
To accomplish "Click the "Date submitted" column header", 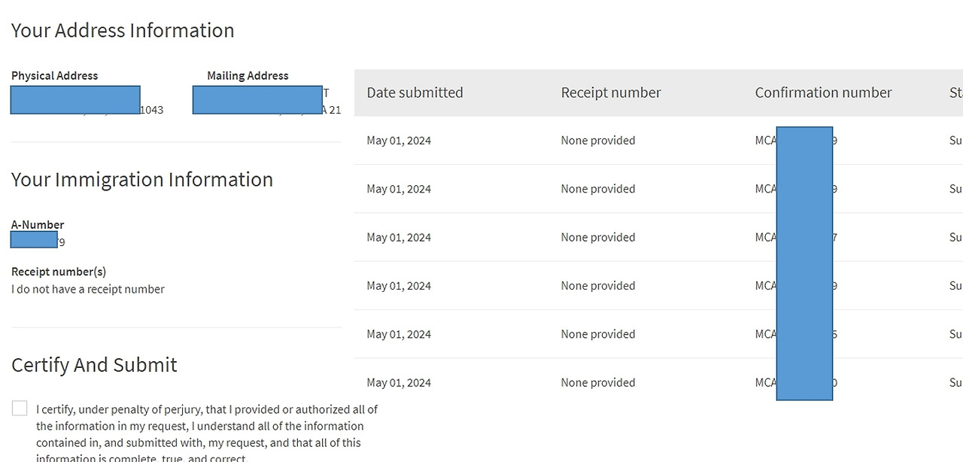I will click(x=415, y=93).
